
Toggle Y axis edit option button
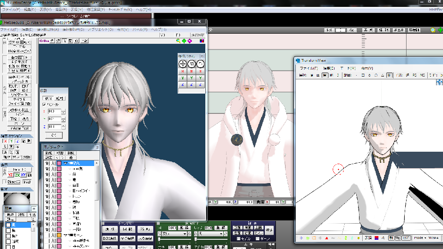(11, 141)
